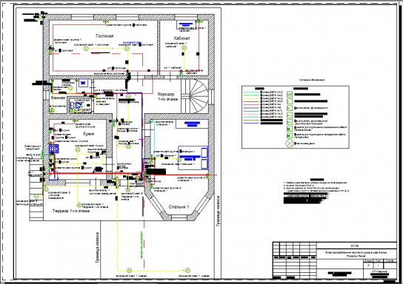Click the Терраса 1-го этажа label

[71, 211]
